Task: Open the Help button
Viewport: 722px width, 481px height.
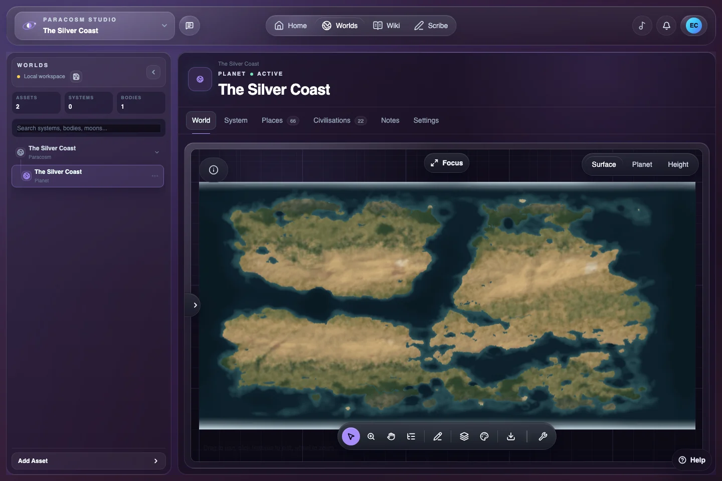Action: [692, 460]
